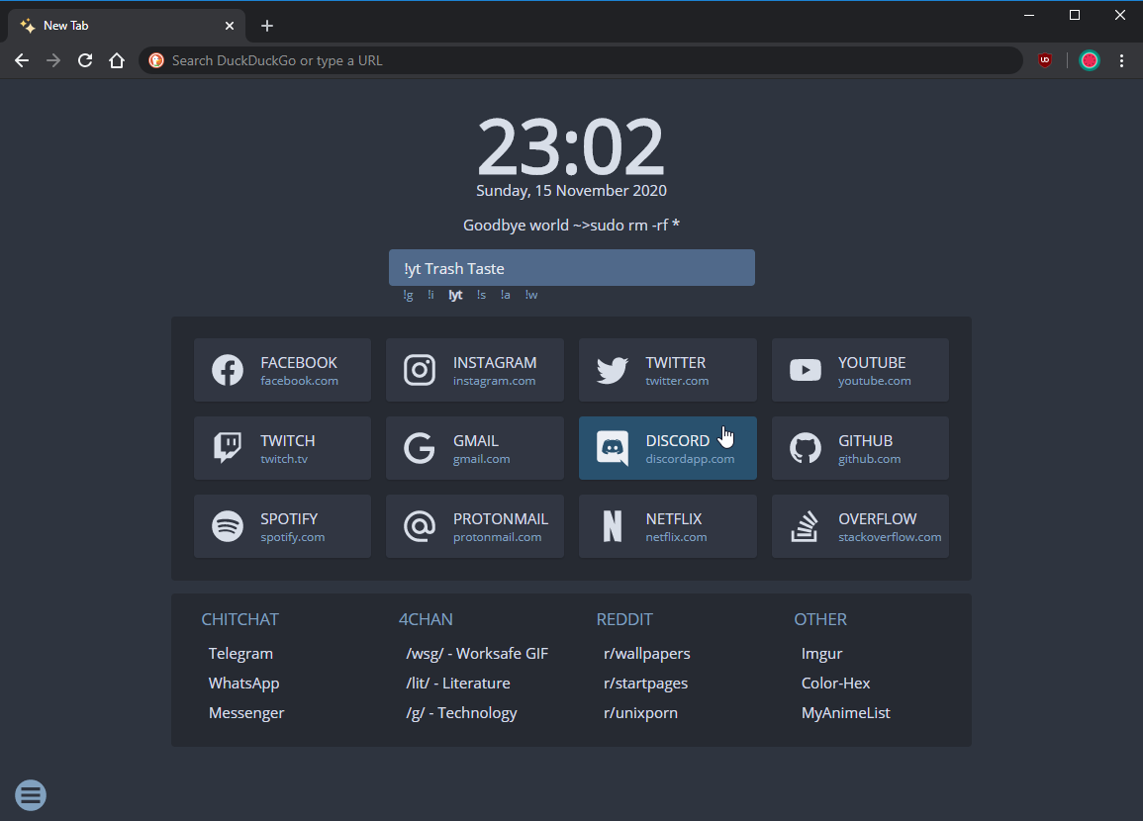Open the r/unixporn link
This screenshot has height=821, width=1143.
coord(640,713)
